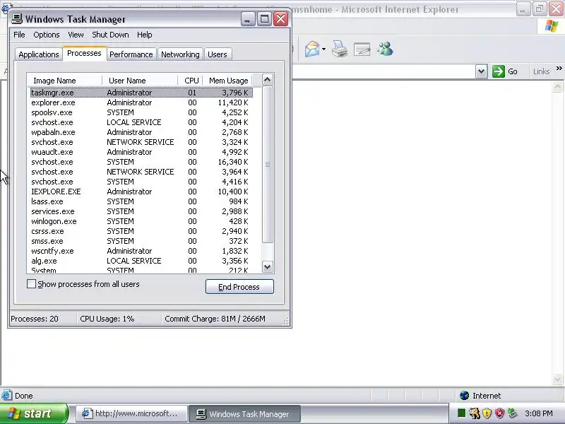Click the red shield Security Center tray icon

(499, 413)
